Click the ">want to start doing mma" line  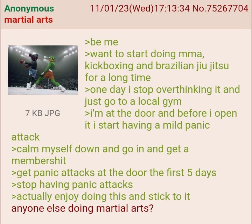pos(145,54)
